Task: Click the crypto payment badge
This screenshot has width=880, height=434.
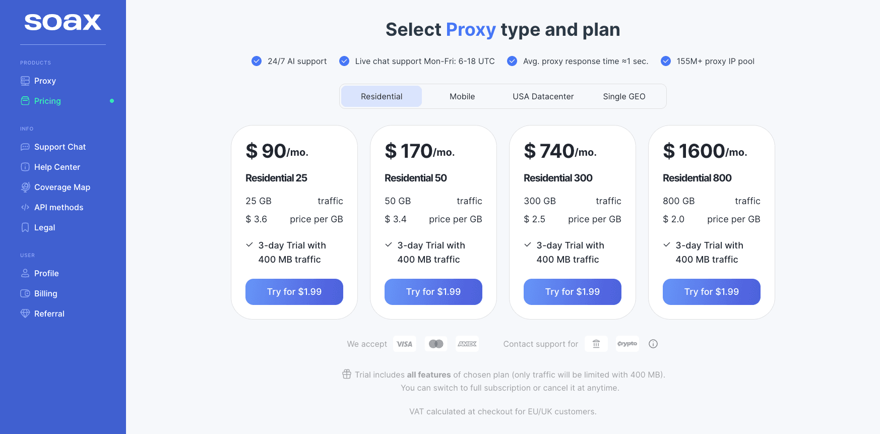Action: pos(627,344)
